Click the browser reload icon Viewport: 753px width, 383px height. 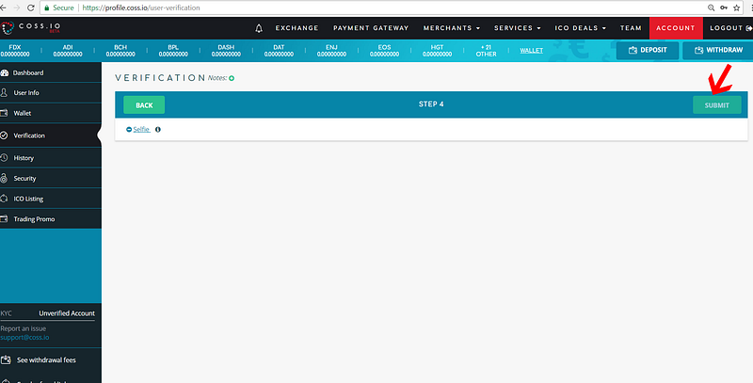coord(31,8)
